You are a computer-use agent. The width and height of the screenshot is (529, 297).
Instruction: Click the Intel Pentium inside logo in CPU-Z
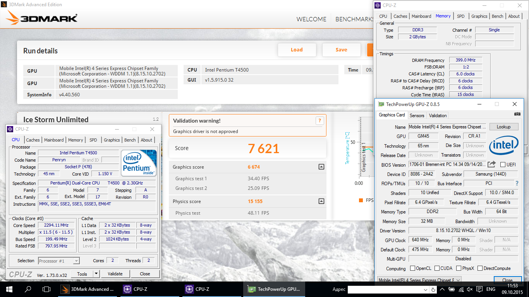click(x=139, y=163)
